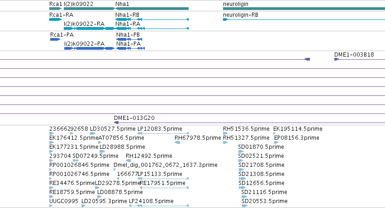The image size is (385, 208).
Task: Click the neuroligin-RB transcript label
Action: point(241,15)
